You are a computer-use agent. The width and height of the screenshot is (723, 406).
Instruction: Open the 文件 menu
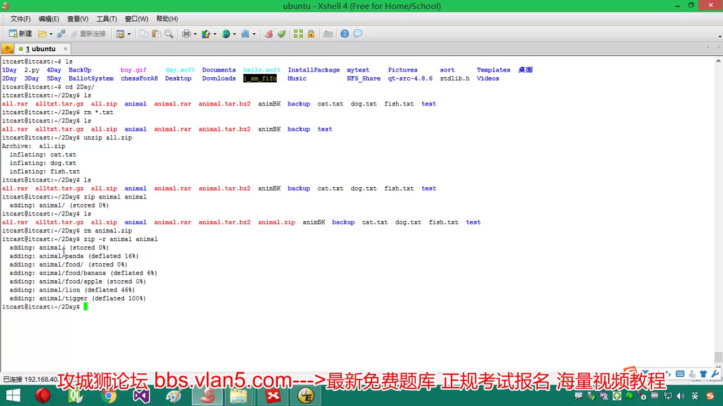pyautogui.click(x=20, y=19)
